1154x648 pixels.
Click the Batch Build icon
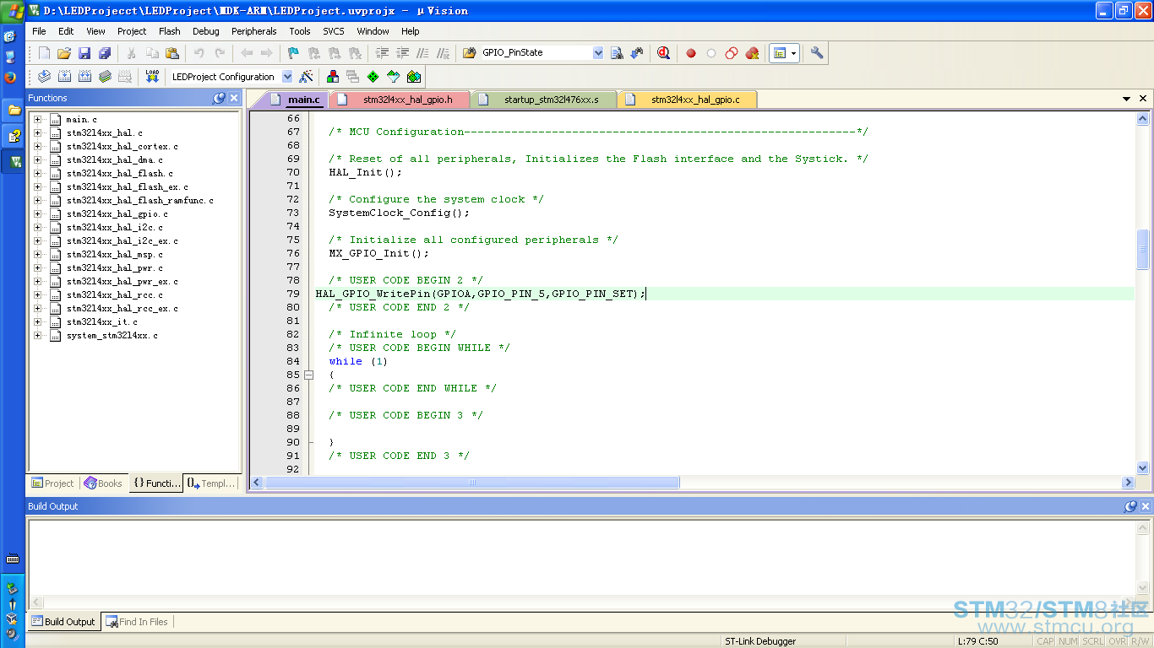point(105,77)
